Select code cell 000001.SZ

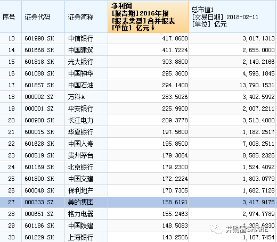[43, 109]
